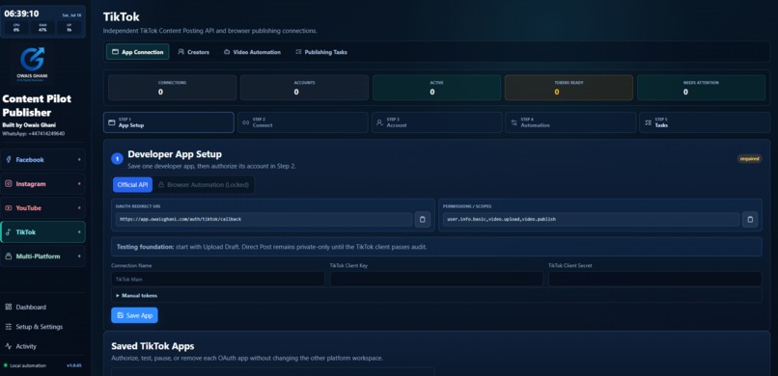Click the Local automation status indicator
Image resolution: width=778 pixels, height=376 pixels.
coord(25,365)
